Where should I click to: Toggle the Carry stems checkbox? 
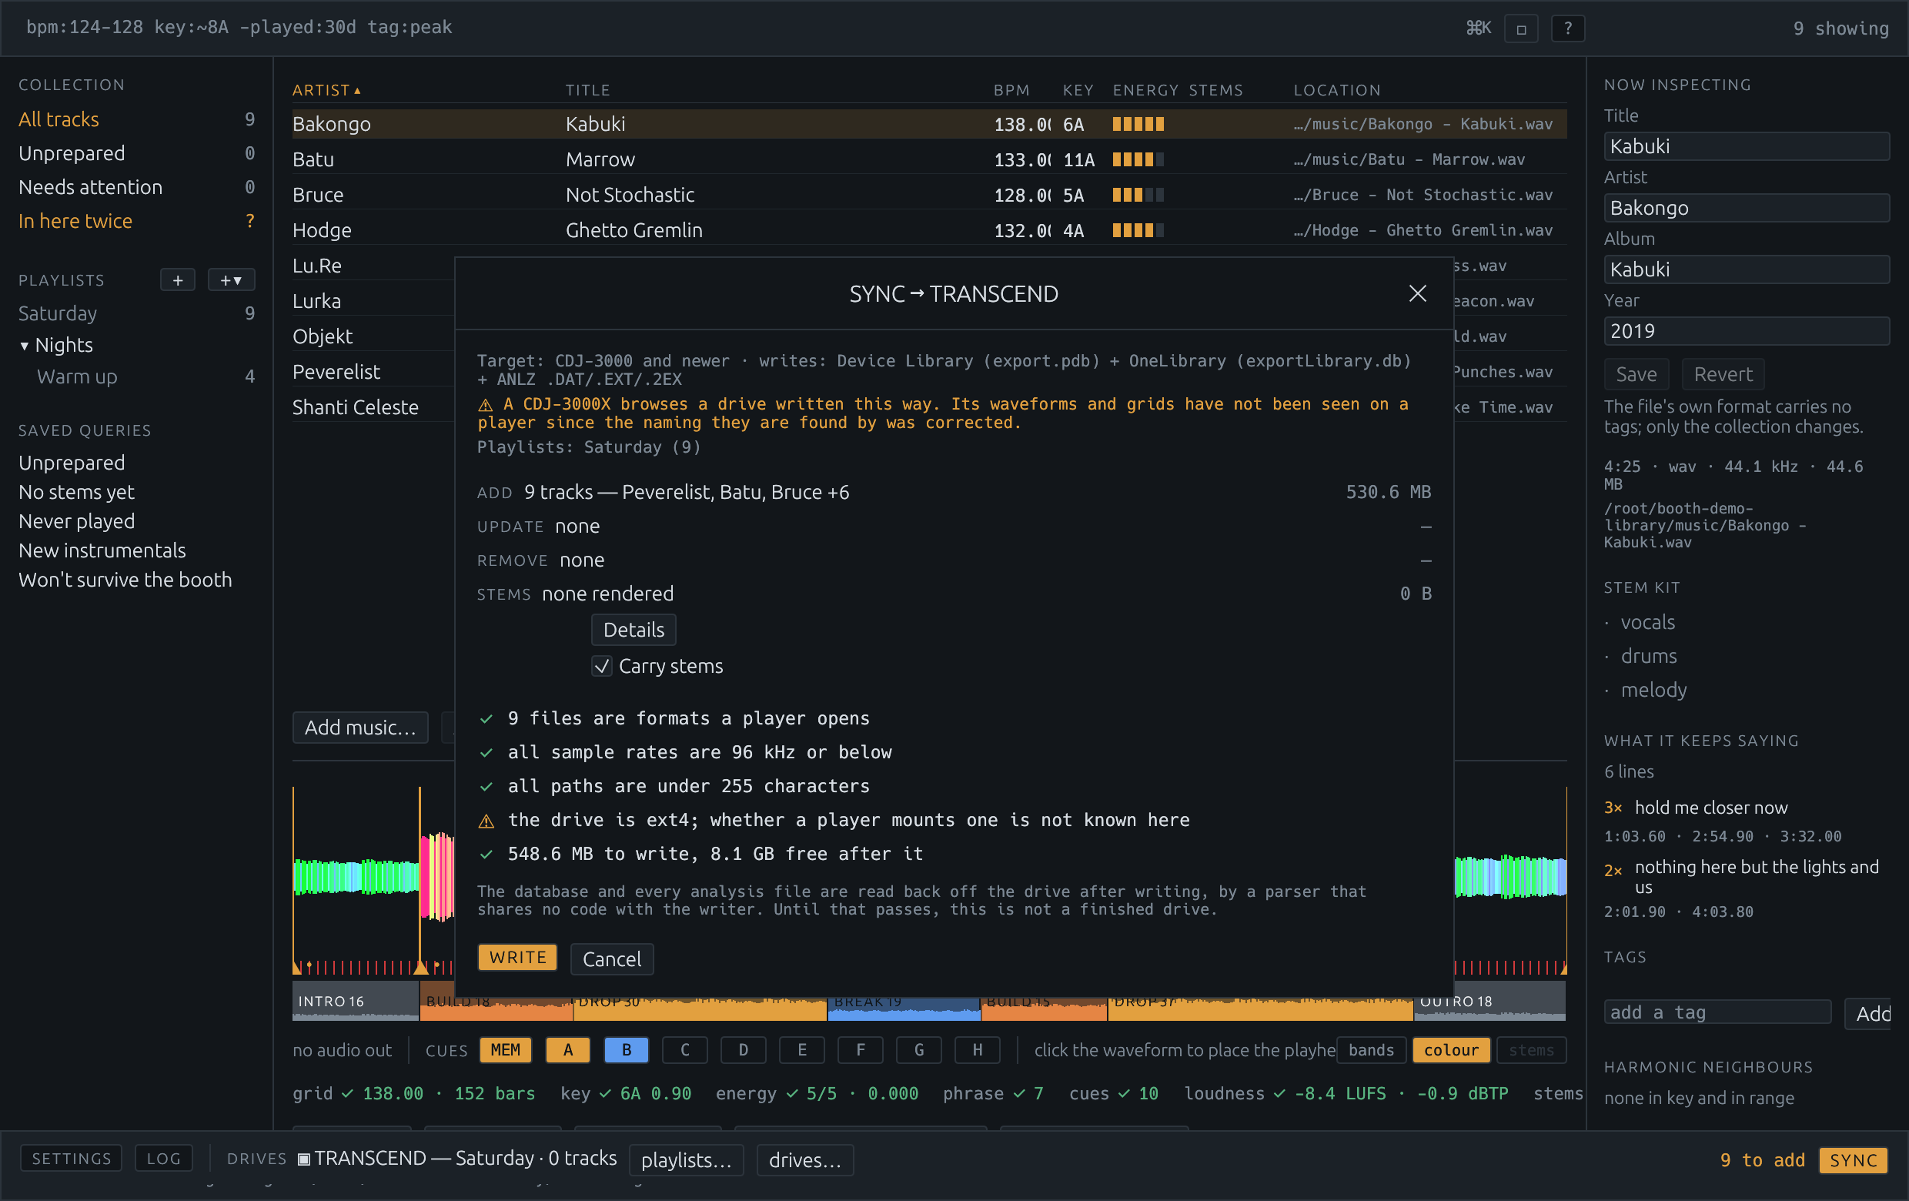[602, 666]
